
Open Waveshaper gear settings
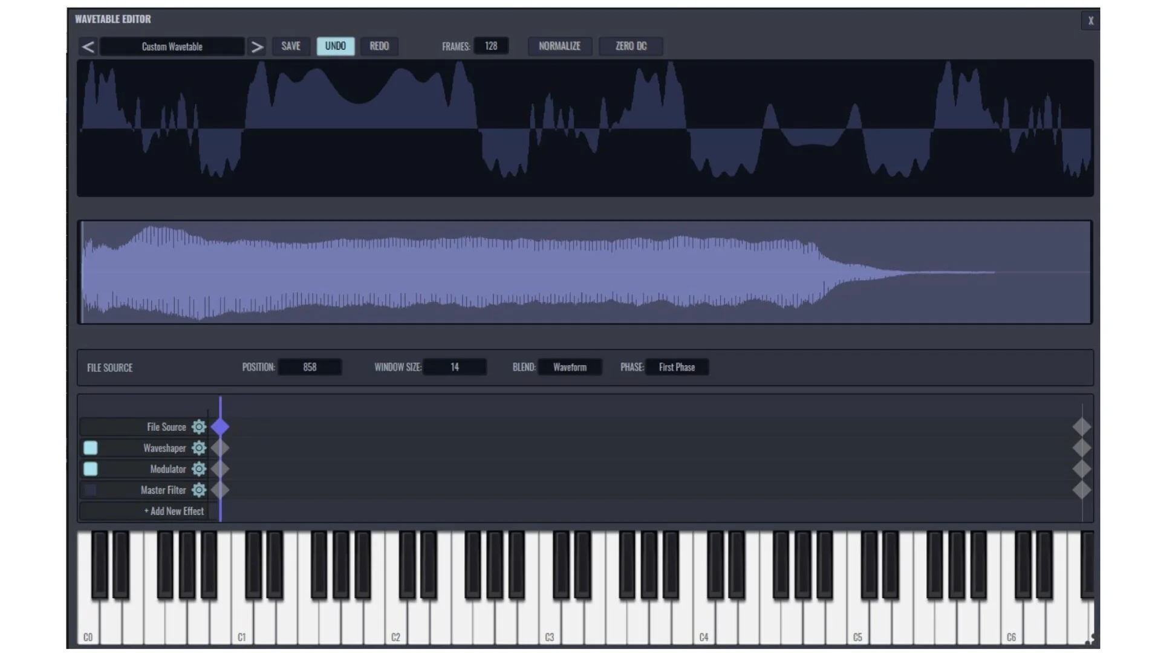[198, 448]
